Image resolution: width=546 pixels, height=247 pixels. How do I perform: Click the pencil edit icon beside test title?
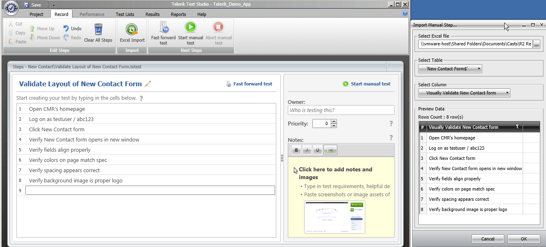[148, 84]
